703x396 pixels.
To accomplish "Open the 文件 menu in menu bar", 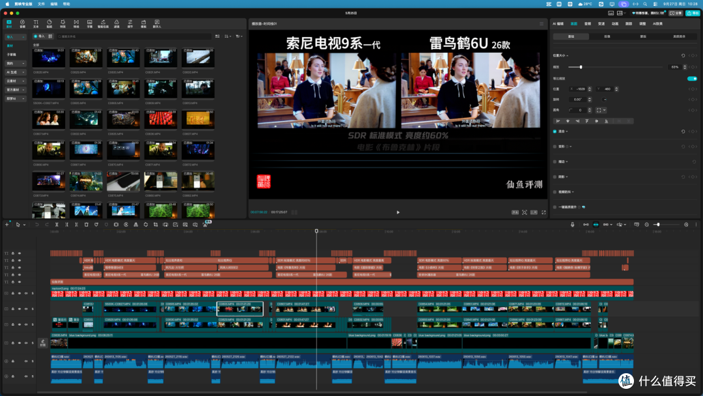I will tap(41, 4).
